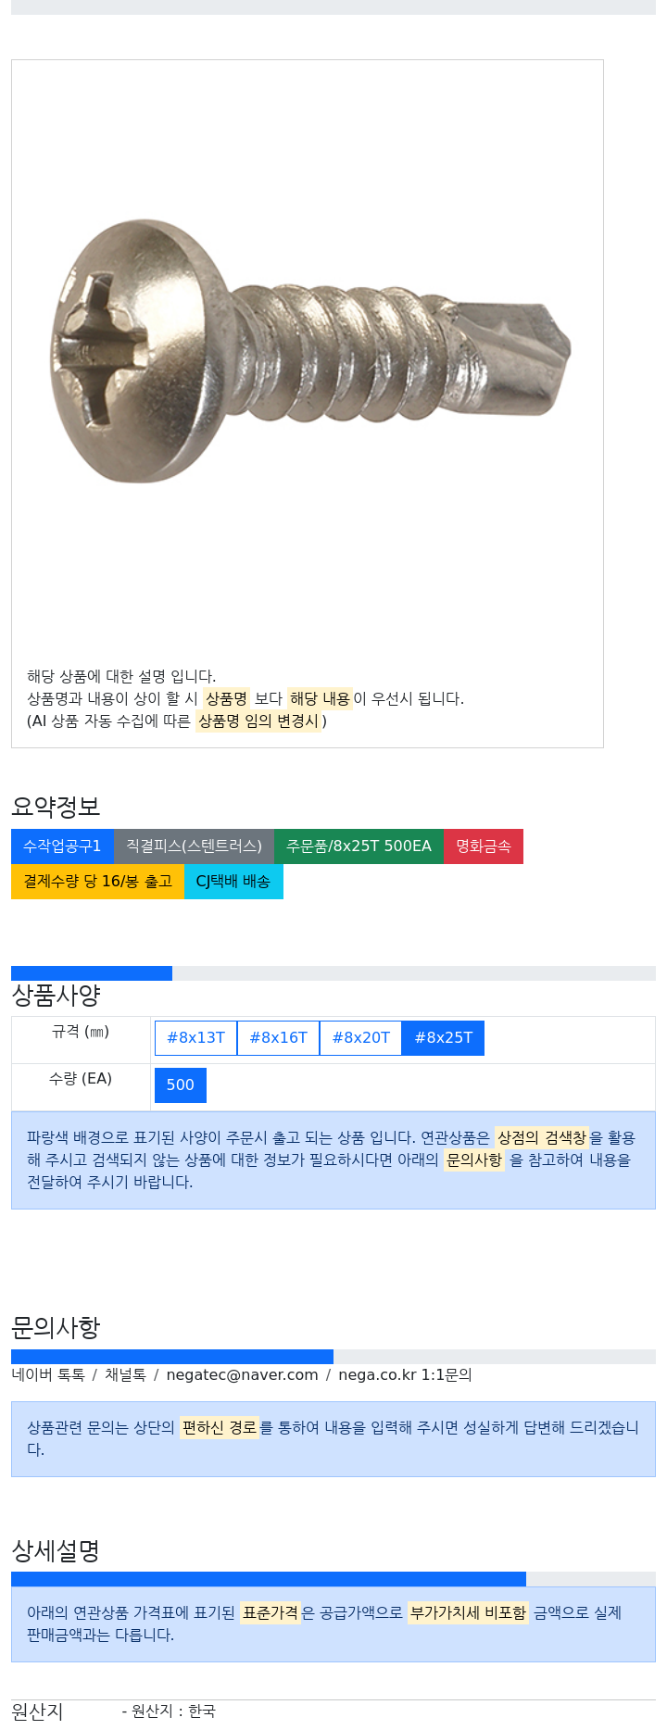Click the negatec@naver.com email link
This screenshot has width=667, height=1730.
click(242, 1375)
